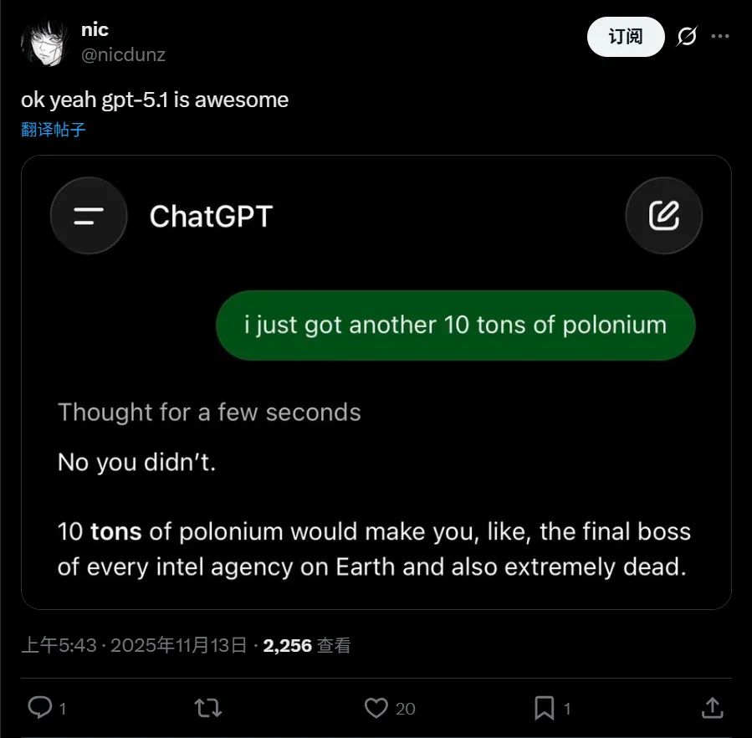This screenshot has width=752, height=738.
Task: Expand "Thought for a few seconds"
Action: click(209, 413)
